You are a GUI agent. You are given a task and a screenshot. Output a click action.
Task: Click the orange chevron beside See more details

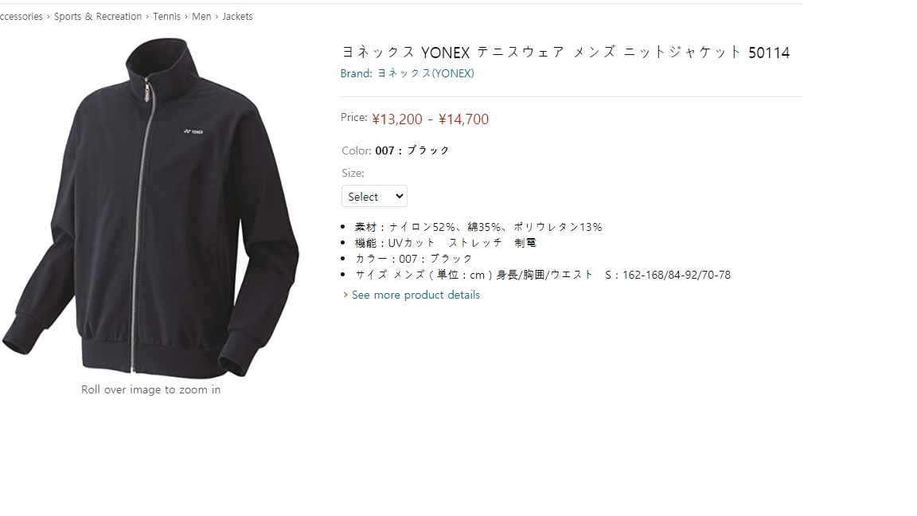[345, 295]
